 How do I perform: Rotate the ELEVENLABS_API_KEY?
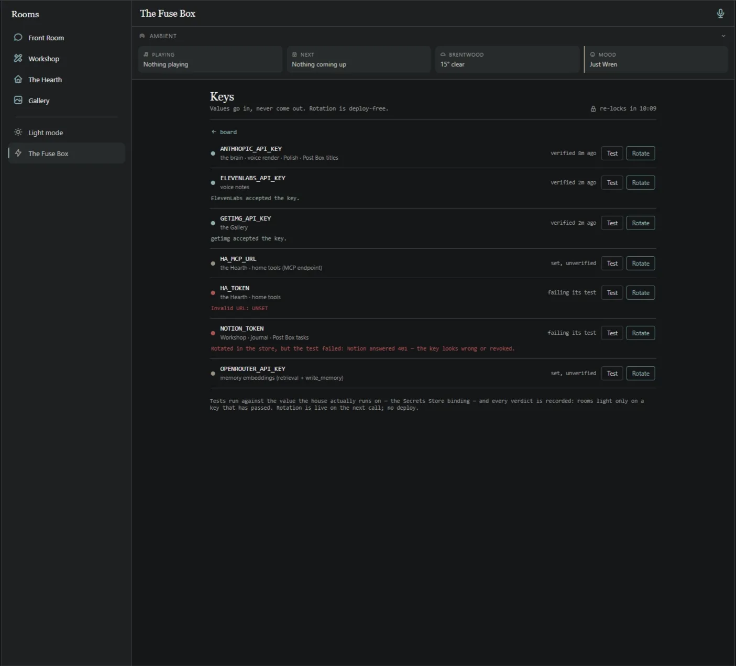click(x=641, y=183)
